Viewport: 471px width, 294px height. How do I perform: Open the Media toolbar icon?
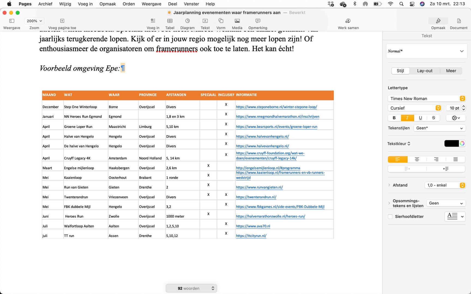[x=237, y=21]
